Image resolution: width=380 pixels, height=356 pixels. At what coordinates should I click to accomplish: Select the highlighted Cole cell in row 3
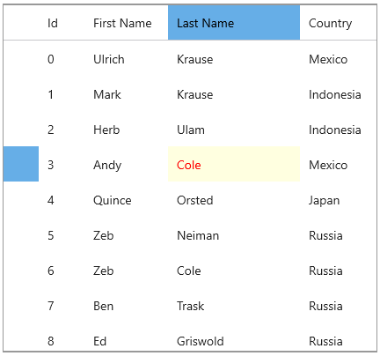point(234,164)
